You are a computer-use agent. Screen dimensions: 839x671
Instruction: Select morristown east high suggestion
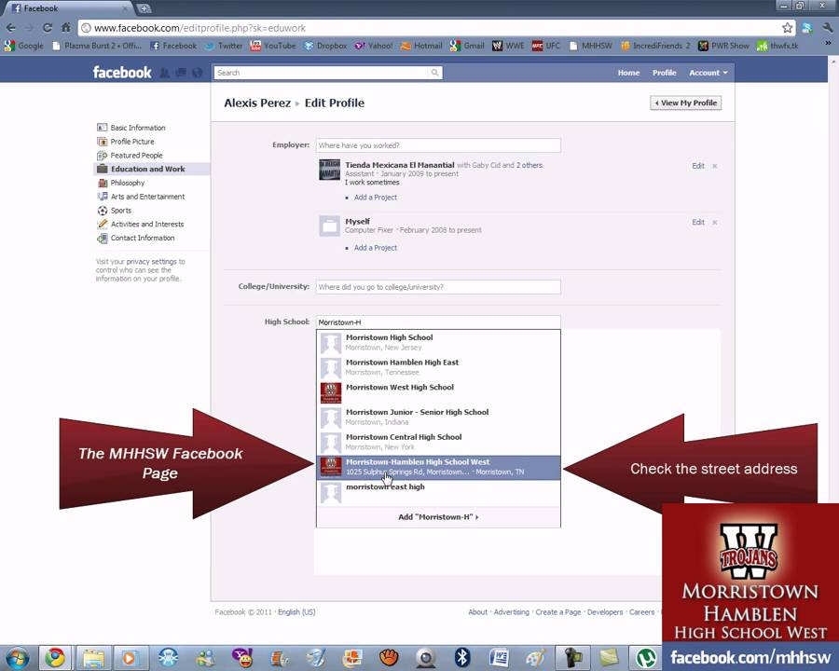tap(438, 492)
